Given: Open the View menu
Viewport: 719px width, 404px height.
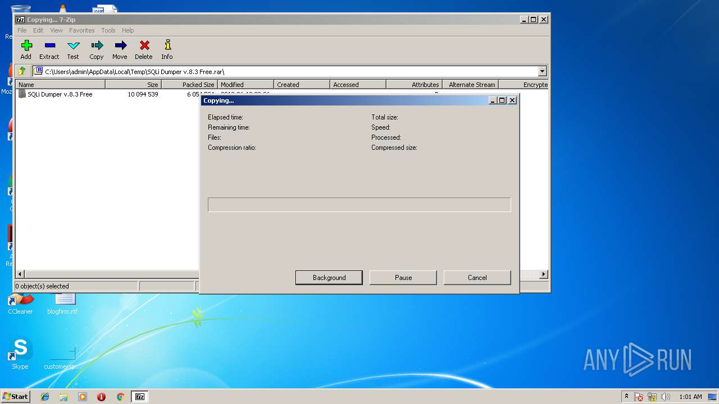Looking at the screenshot, I should point(56,30).
